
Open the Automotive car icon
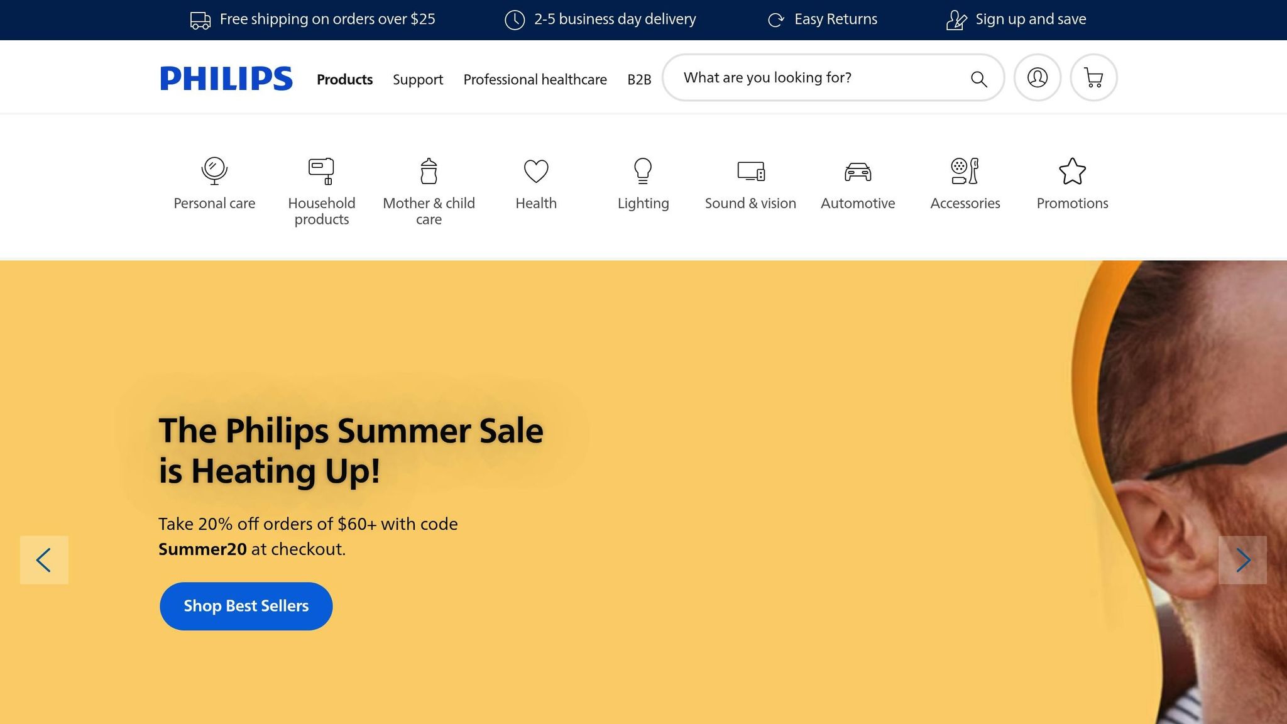coord(858,171)
